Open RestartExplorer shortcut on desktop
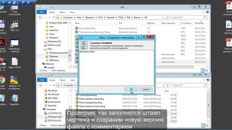The image size is (232, 130). pyautogui.click(x=14, y=46)
